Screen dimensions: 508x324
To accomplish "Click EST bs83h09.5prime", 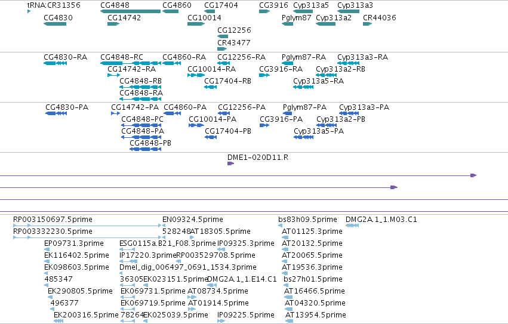I will [x=307, y=220].
